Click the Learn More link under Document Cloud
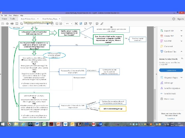 pos(171,119)
